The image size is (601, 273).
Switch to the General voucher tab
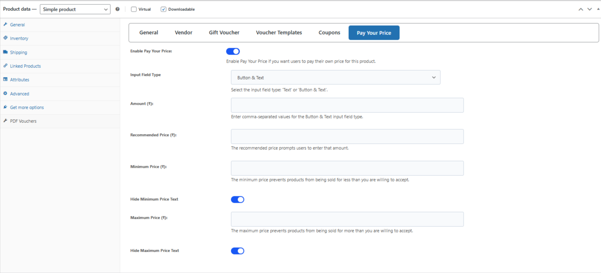[x=149, y=33]
